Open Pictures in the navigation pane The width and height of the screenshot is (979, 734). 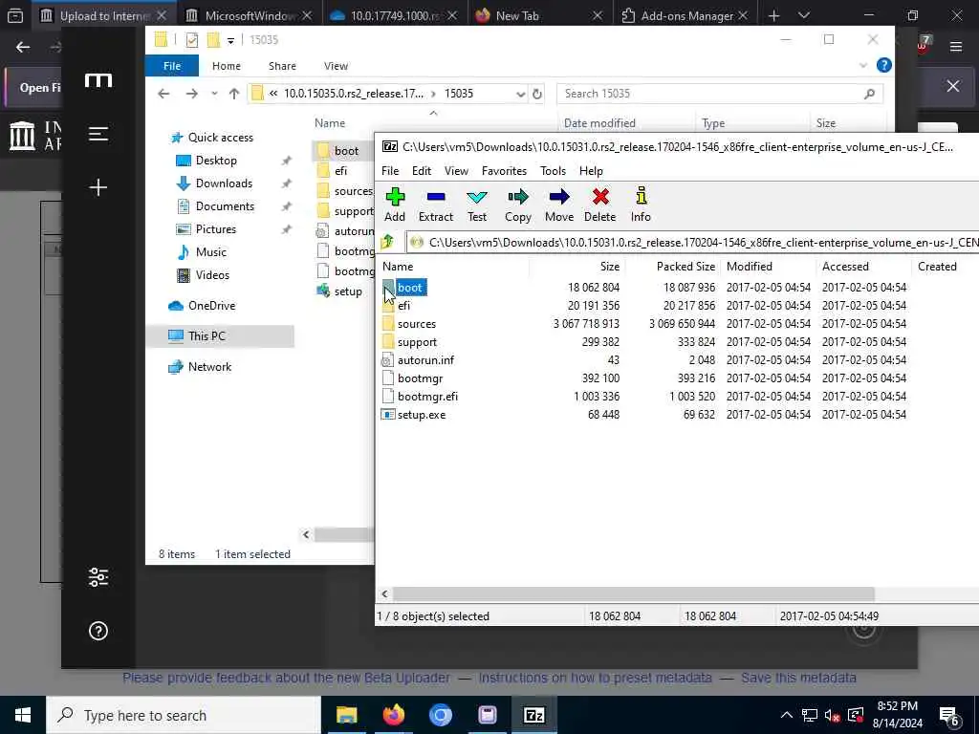tap(207, 229)
